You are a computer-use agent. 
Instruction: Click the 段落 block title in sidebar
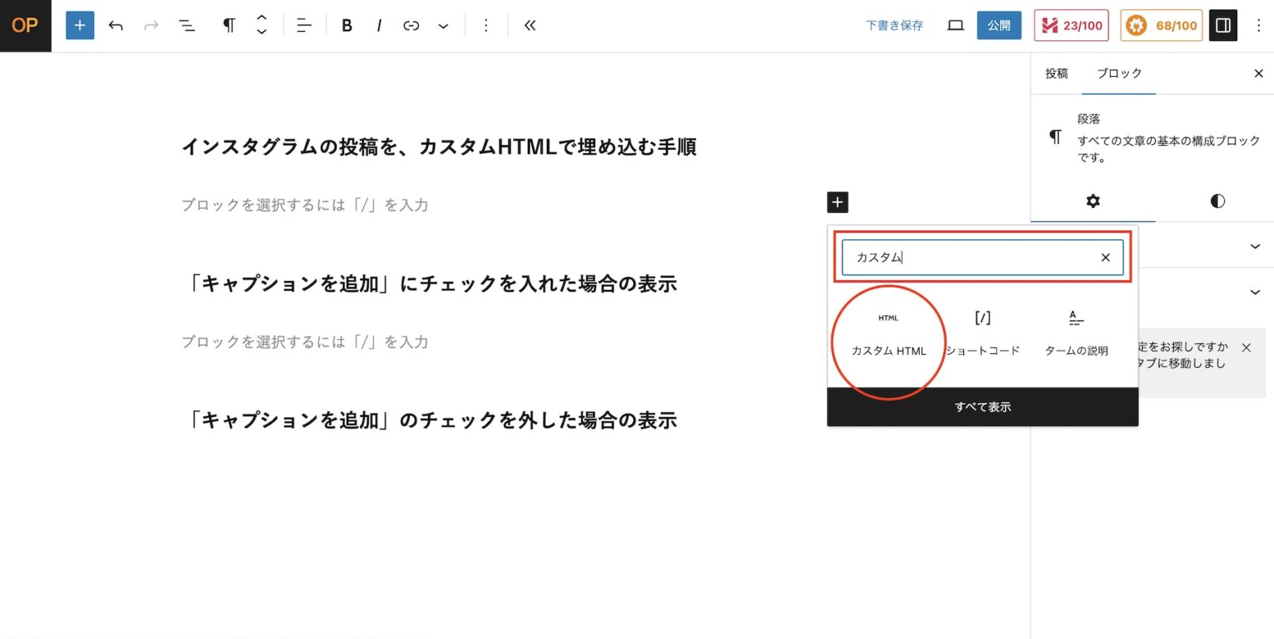(1088, 119)
